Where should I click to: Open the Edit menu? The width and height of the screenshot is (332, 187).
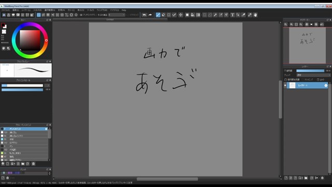coord(16,10)
